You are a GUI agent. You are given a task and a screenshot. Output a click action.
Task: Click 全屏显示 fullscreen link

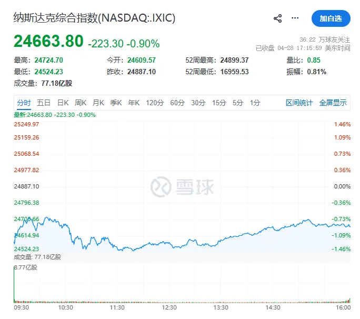(x=333, y=103)
